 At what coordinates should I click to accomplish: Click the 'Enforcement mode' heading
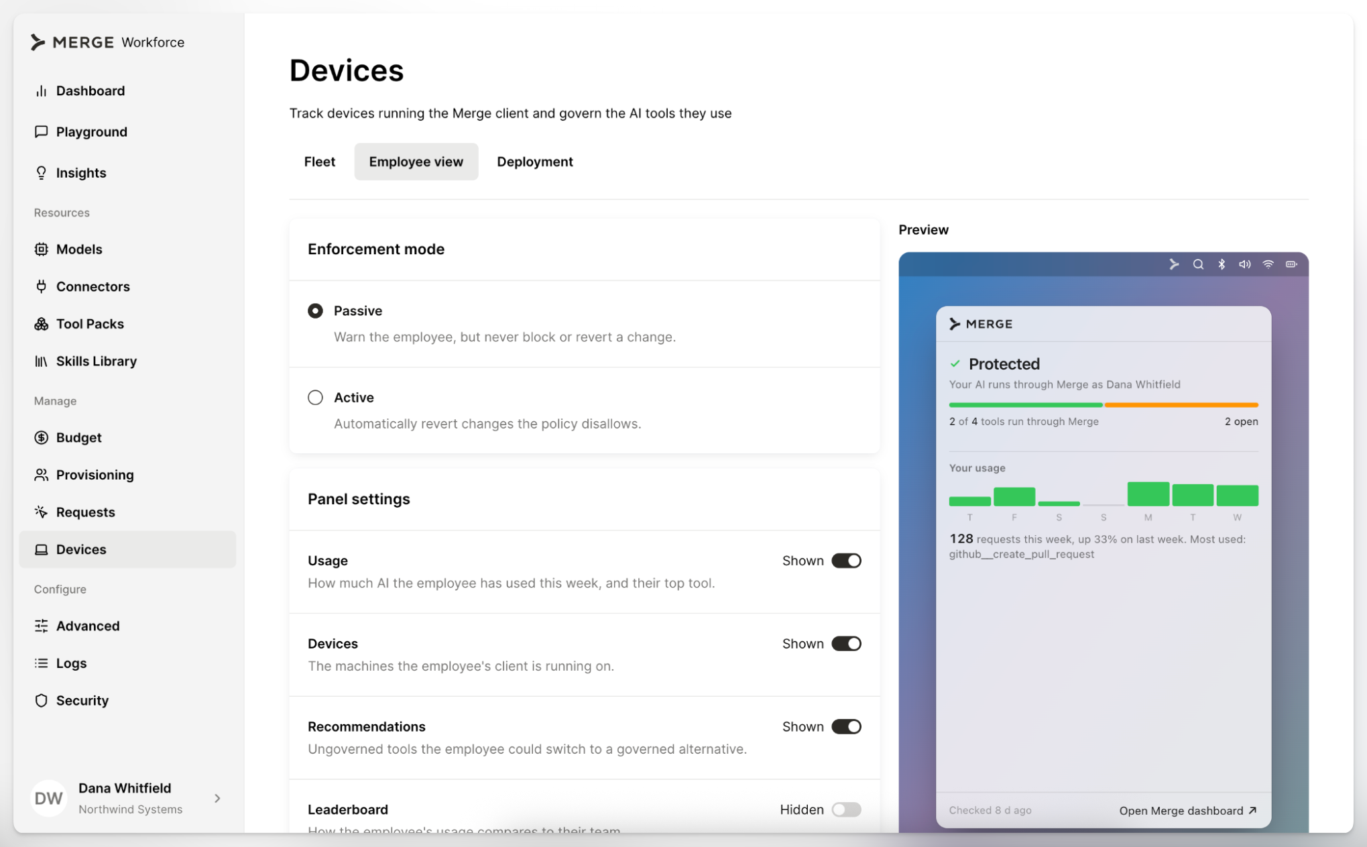click(x=376, y=249)
